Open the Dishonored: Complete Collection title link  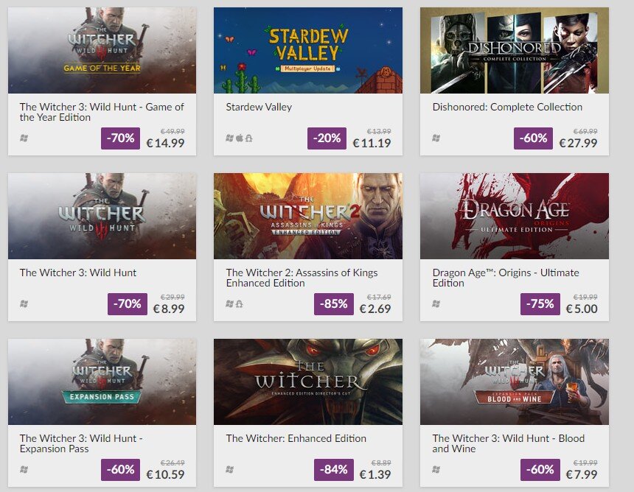point(507,107)
